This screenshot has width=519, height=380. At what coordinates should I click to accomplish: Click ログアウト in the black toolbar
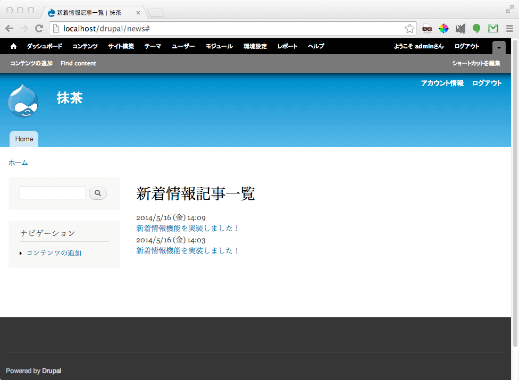(x=467, y=46)
